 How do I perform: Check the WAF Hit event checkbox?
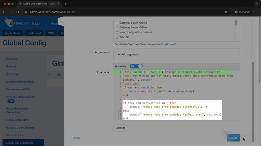coord(117,37)
